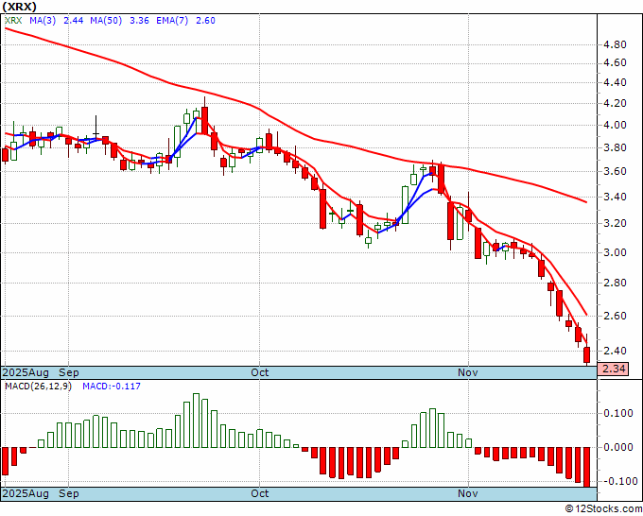Click the MA(3) legend label
This screenshot has height=516, width=643.
click(43, 21)
